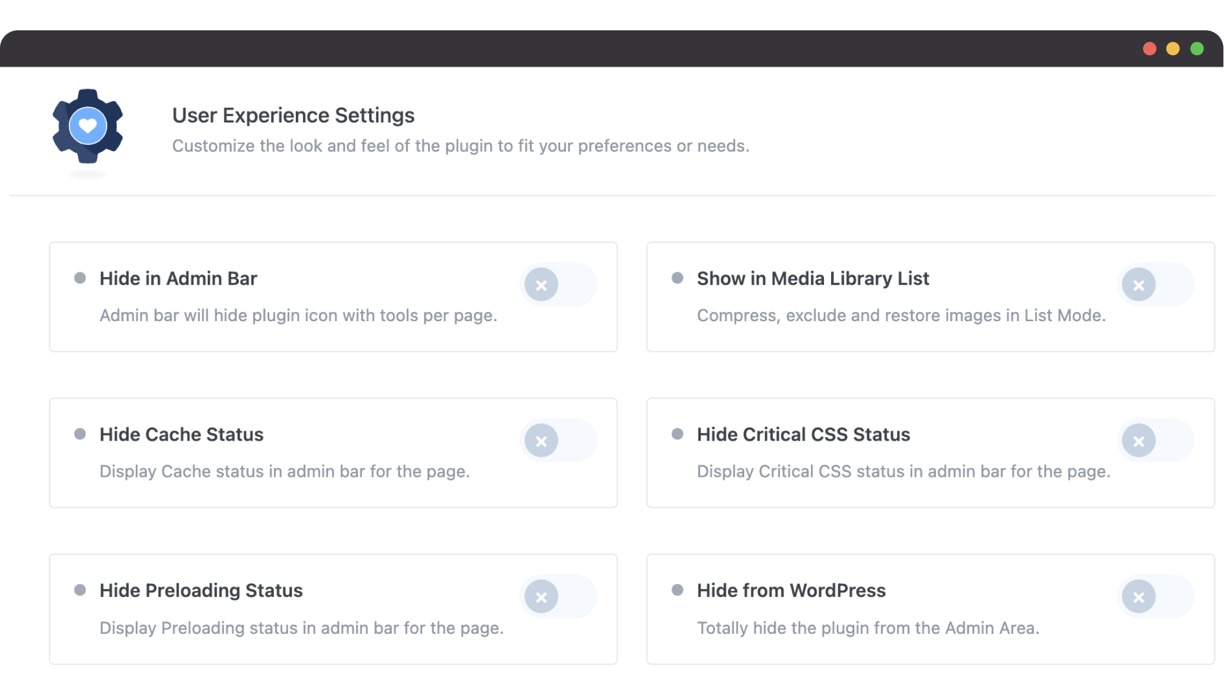Click the bullet dot beside Hide Cache Status
The image size is (1224, 688).
click(x=80, y=434)
